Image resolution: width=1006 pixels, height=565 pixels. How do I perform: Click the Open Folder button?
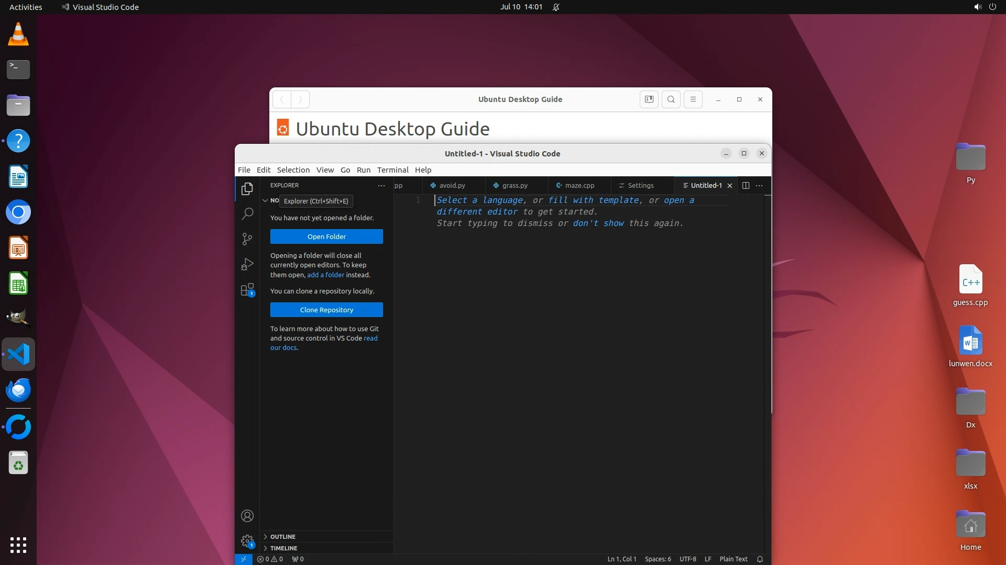[x=326, y=236]
